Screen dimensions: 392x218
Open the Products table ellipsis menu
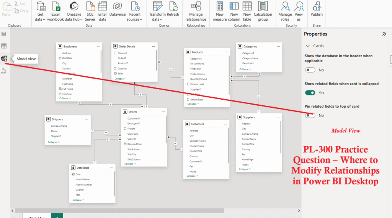226,52
